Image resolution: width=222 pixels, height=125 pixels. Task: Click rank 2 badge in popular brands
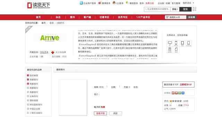pos(28,80)
